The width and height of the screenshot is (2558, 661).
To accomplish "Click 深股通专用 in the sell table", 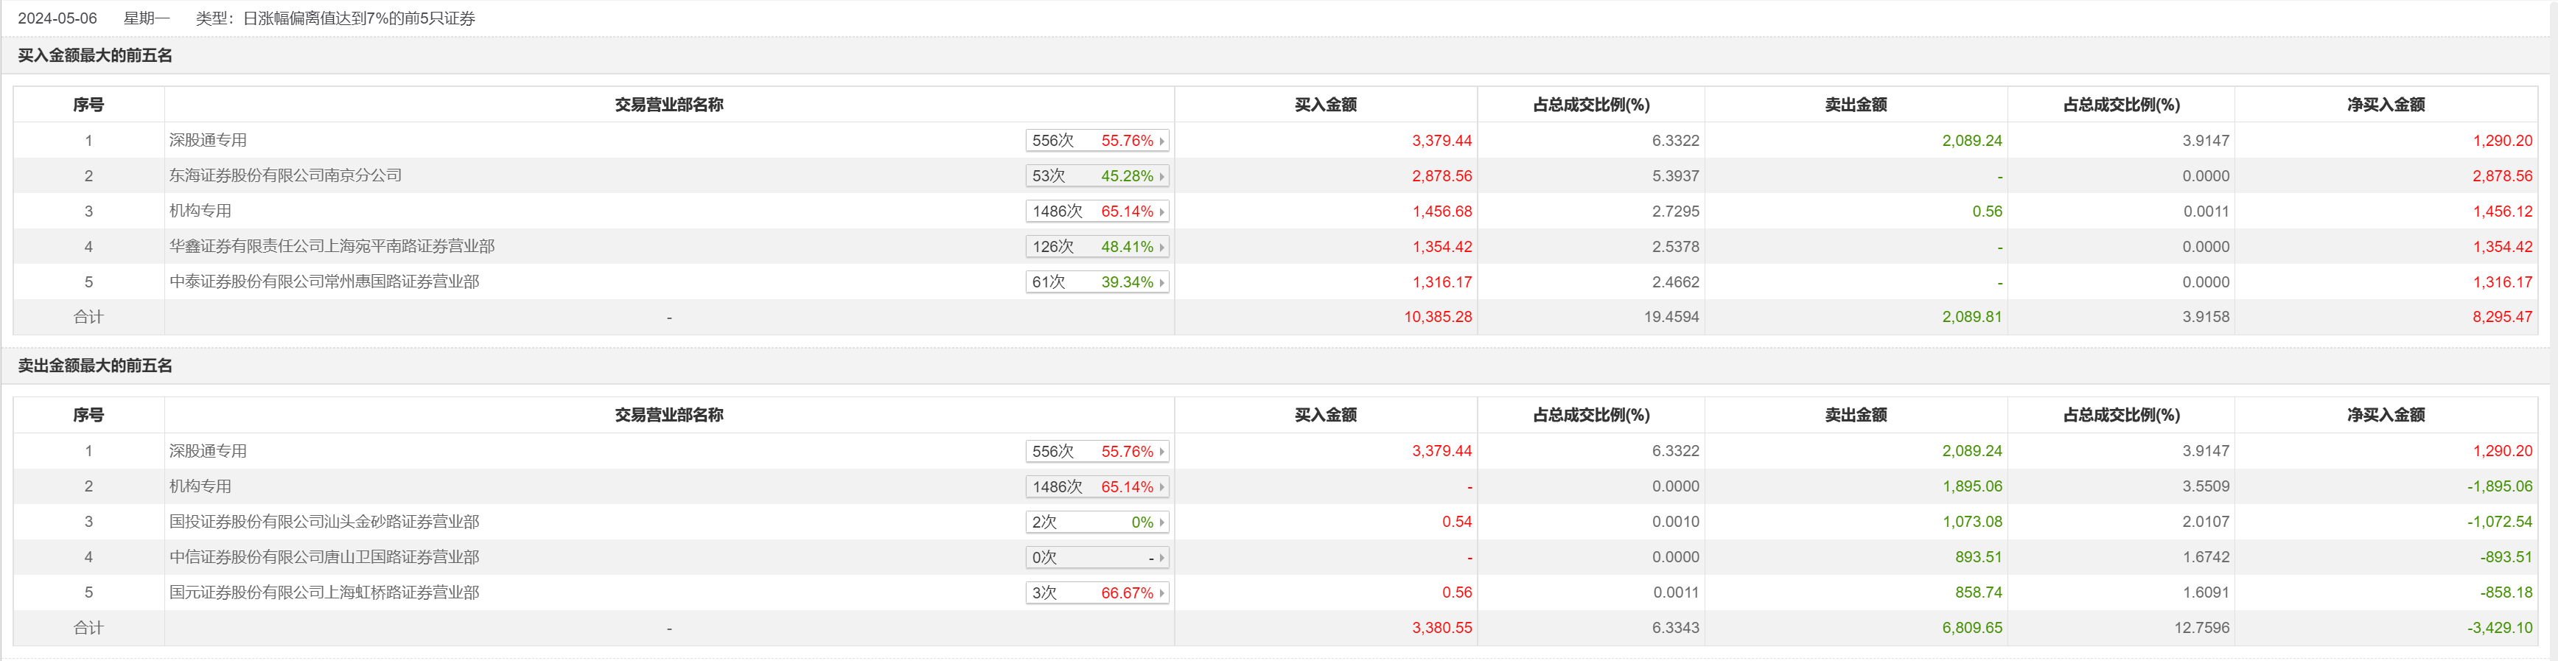I will 208,452.
